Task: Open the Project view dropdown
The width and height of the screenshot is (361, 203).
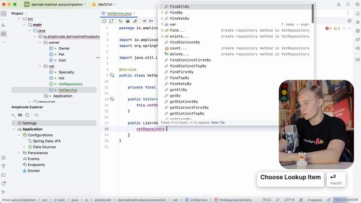Action: coord(19,14)
